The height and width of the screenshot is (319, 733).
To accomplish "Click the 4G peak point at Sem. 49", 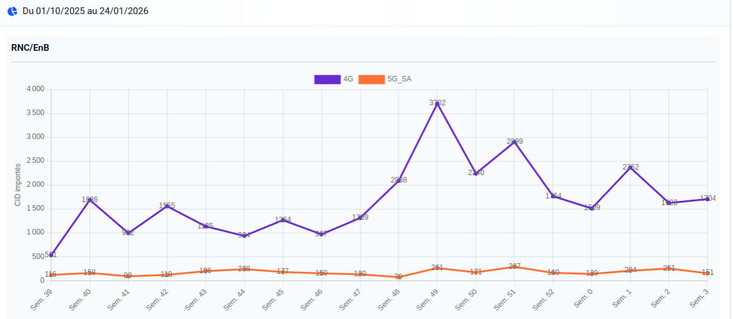I will point(437,103).
